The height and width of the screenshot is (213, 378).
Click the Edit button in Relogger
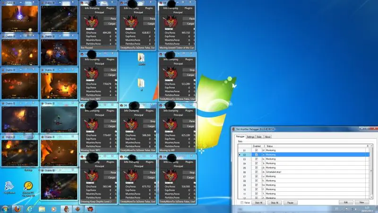click(x=346, y=203)
